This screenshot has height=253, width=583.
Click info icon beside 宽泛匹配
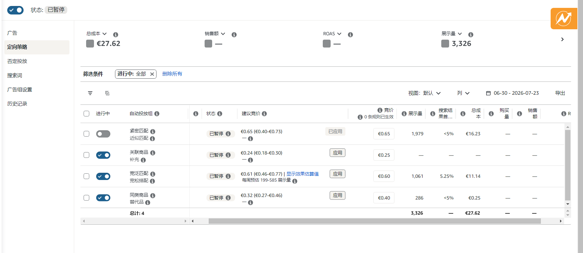click(x=153, y=174)
